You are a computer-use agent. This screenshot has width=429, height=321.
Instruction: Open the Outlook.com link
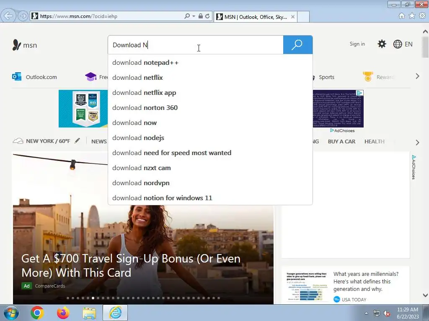click(x=41, y=77)
